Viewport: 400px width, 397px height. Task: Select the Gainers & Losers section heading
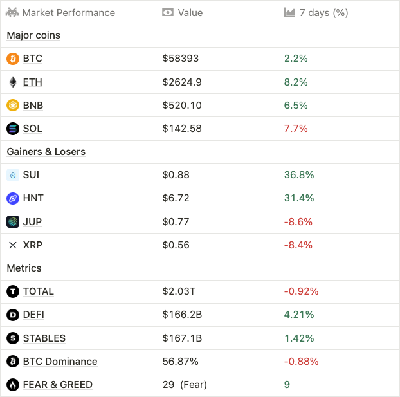tap(46, 152)
